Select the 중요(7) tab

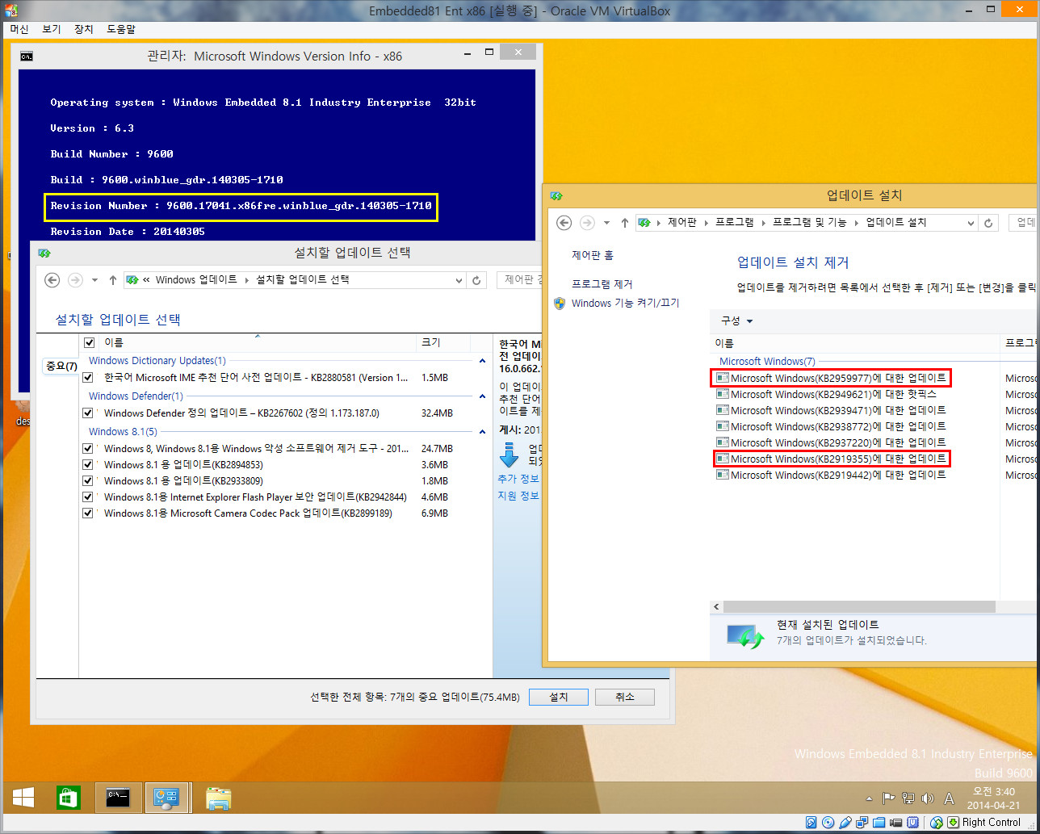point(61,367)
